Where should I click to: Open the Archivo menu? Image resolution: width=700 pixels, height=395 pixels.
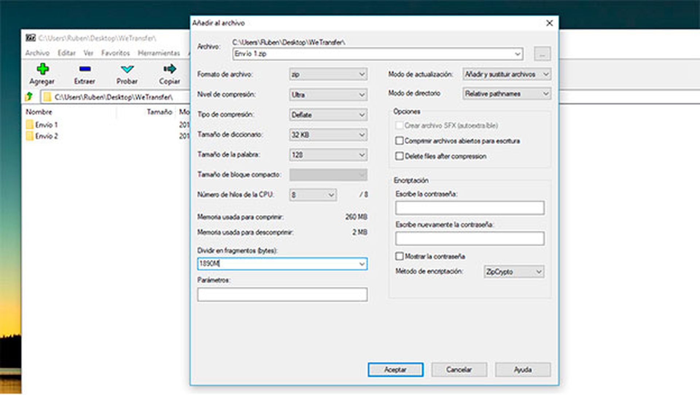click(37, 53)
